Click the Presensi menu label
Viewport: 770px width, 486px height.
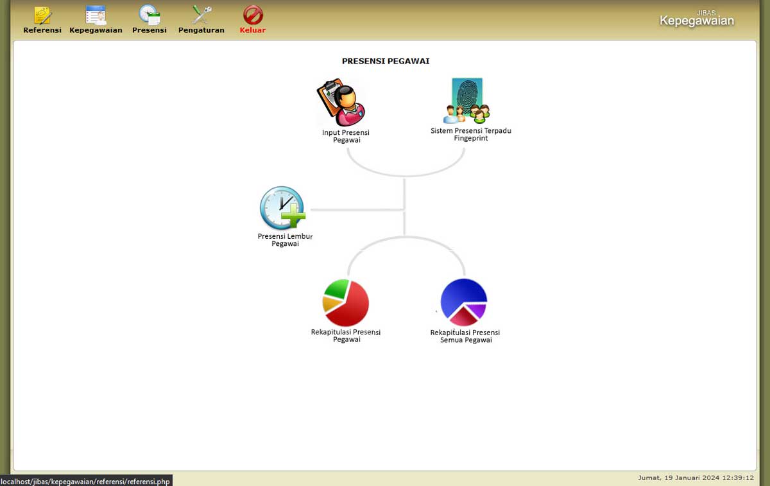pos(150,30)
